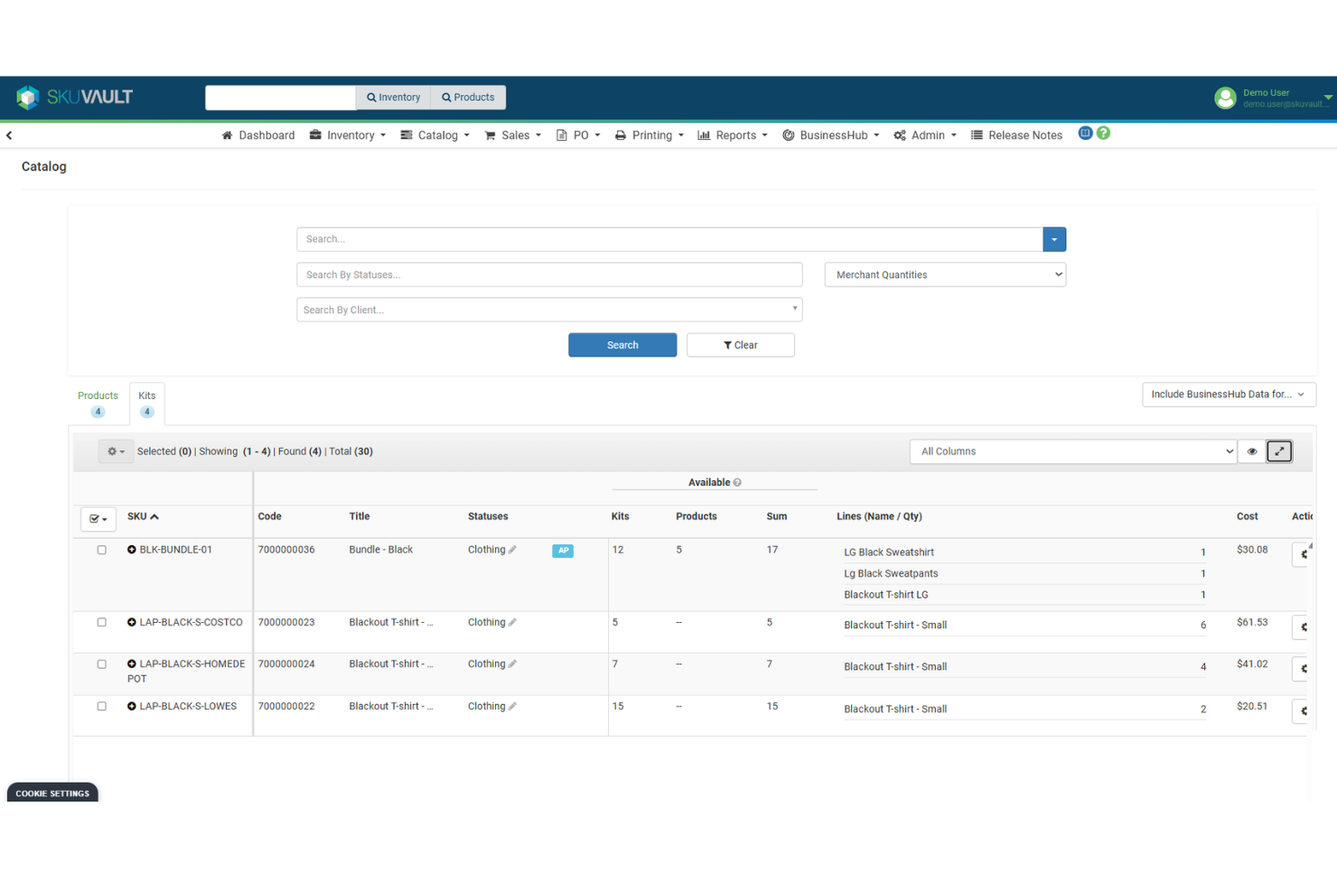Open the table gear settings menu
The image size is (1337, 891).
click(x=116, y=451)
